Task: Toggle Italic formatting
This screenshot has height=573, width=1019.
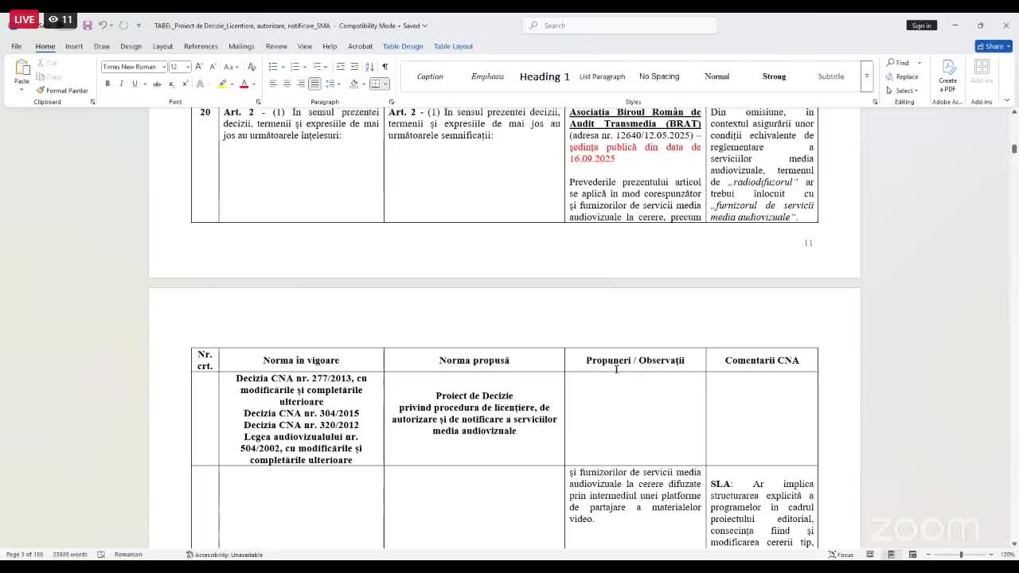Action: [x=121, y=84]
